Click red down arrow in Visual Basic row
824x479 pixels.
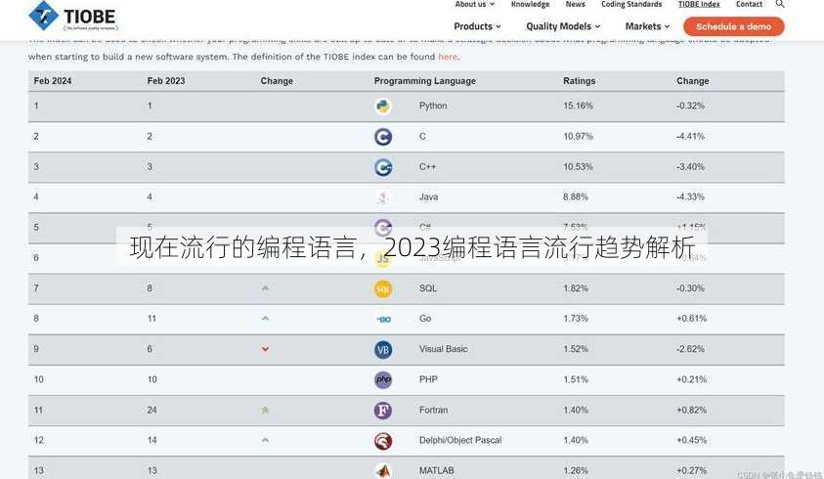pyautogui.click(x=266, y=349)
